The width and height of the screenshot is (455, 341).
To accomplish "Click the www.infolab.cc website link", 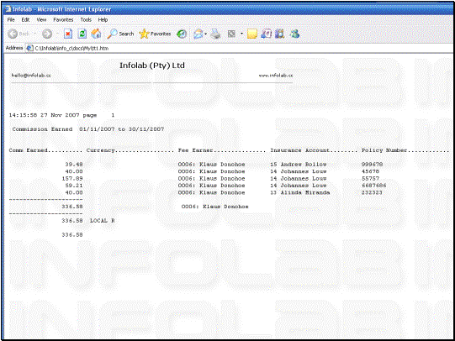I will pyautogui.click(x=276, y=76).
